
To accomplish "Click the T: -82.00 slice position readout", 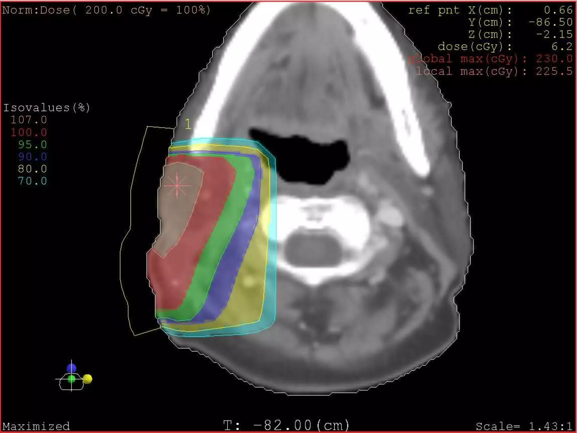I will tap(287, 425).
